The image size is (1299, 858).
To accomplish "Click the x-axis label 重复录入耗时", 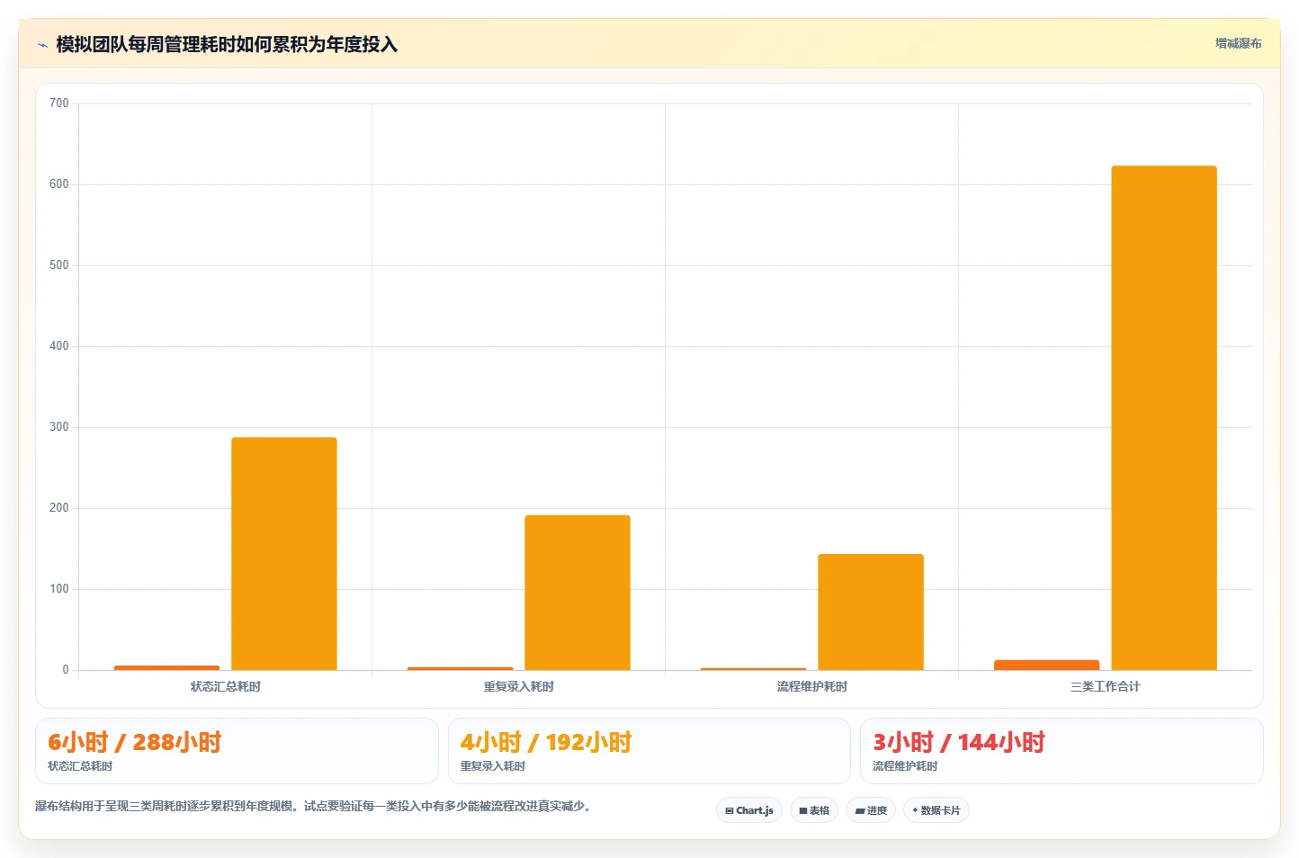I will [x=518, y=686].
